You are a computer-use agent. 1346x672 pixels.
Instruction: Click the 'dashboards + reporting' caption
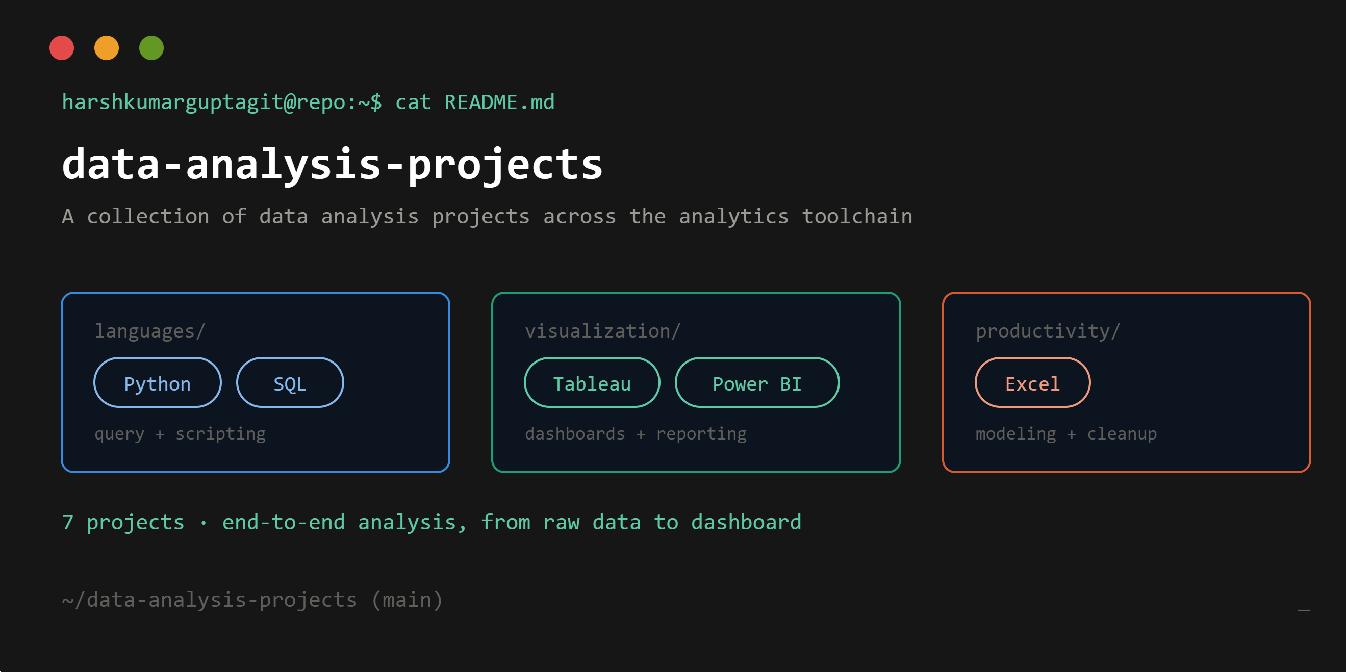click(x=636, y=434)
